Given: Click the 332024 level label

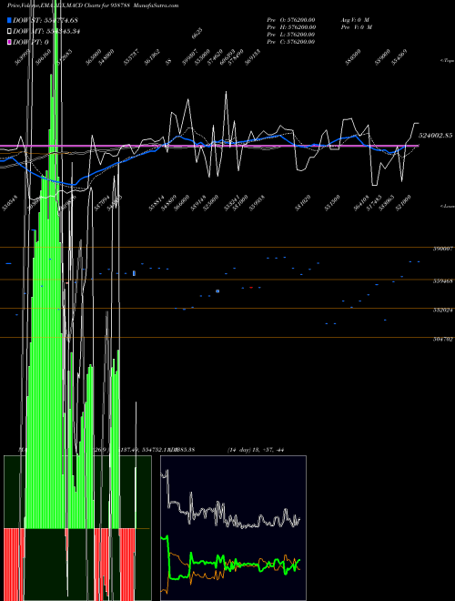Looking at the screenshot, I should click(x=443, y=310).
